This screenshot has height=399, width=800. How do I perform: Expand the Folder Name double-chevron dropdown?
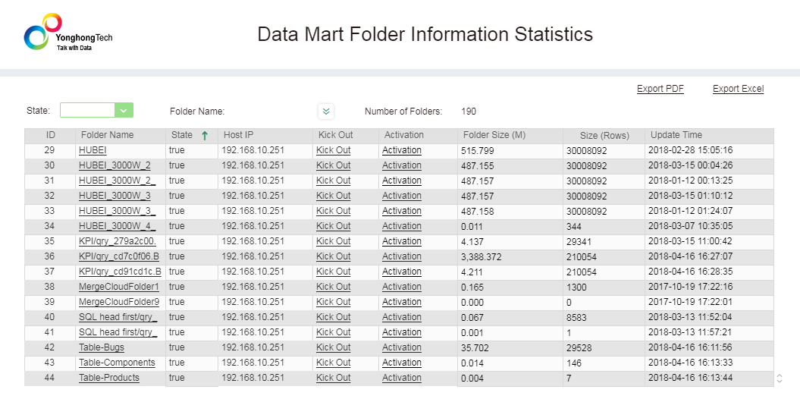pos(326,112)
